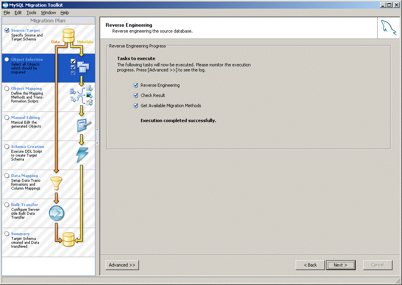Image resolution: width=402 pixels, height=285 pixels.
Task: Select the Object Mapping step radio button
Action: click(7, 88)
